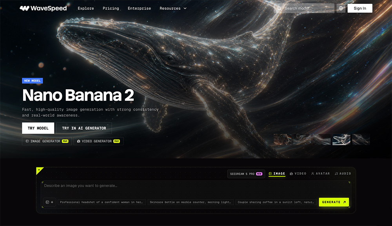Launch Nano Banana 2 with TRY MODEL
392x226 pixels.
coord(38,128)
